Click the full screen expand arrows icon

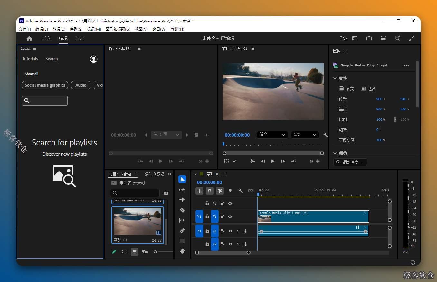[412, 38]
